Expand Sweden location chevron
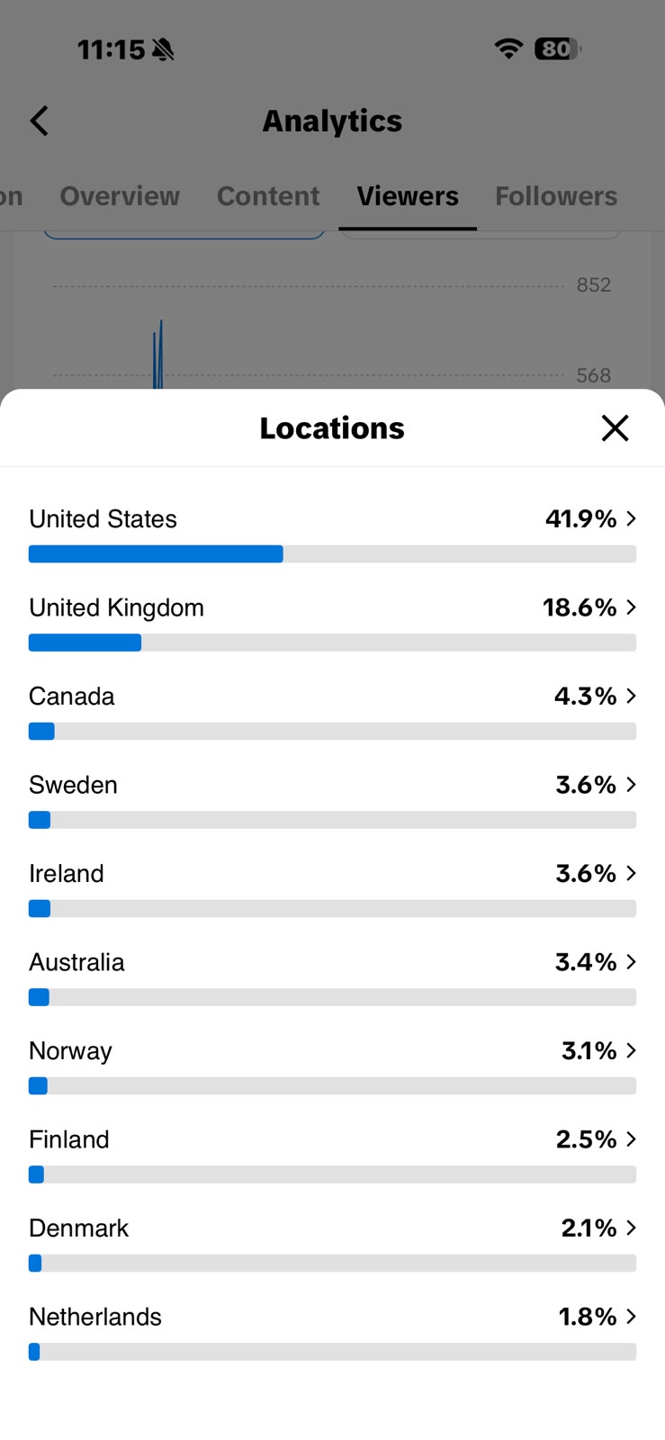 tap(631, 785)
